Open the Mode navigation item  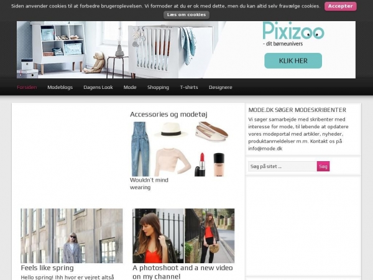130,87
